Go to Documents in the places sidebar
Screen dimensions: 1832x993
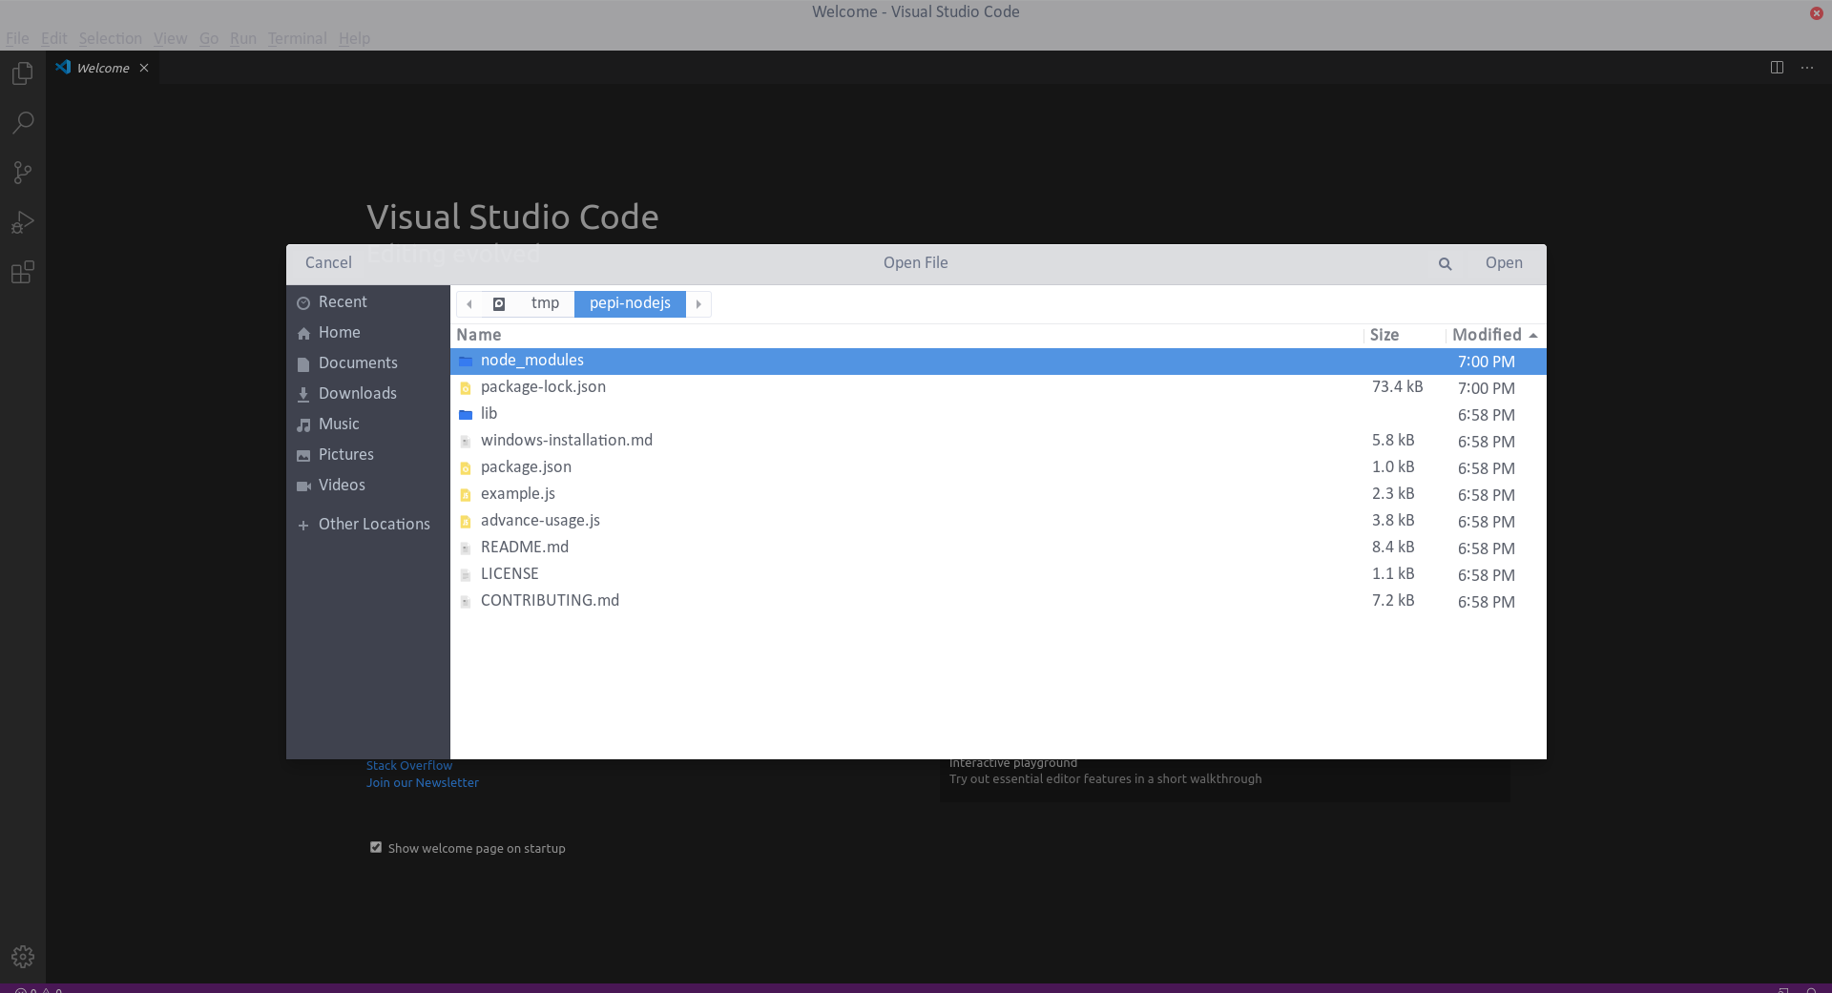pyautogui.click(x=367, y=363)
